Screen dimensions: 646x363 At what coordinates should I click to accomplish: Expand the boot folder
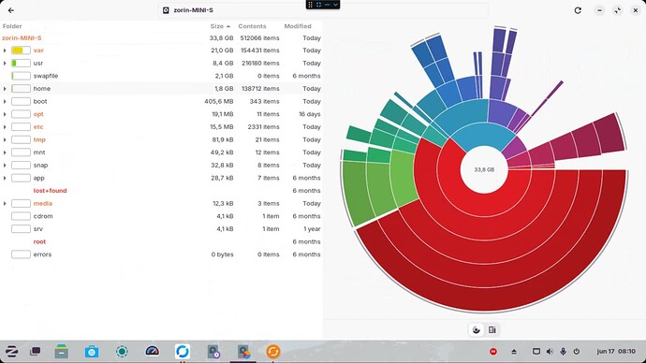coord(5,102)
